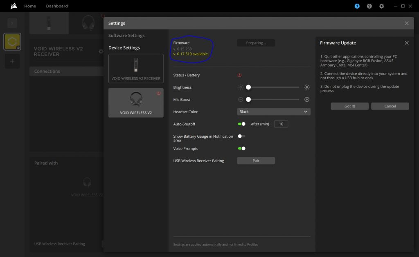Click the current firmware 'v. 0.15.258' text
419x257 pixels.
pos(182,49)
